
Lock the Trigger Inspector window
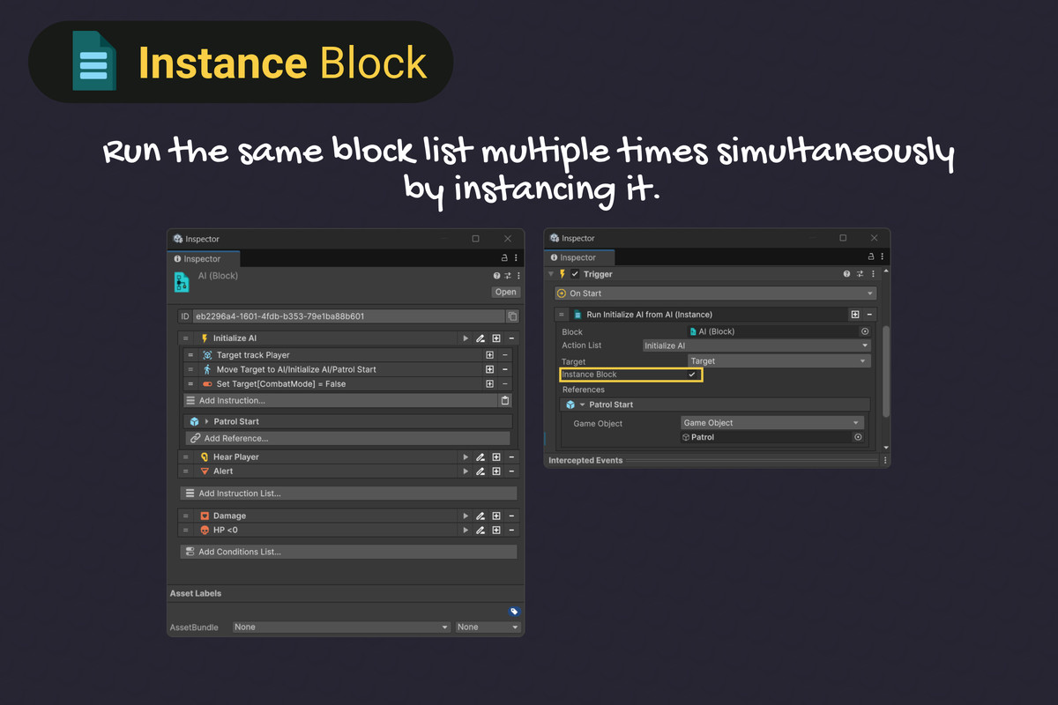coord(872,257)
